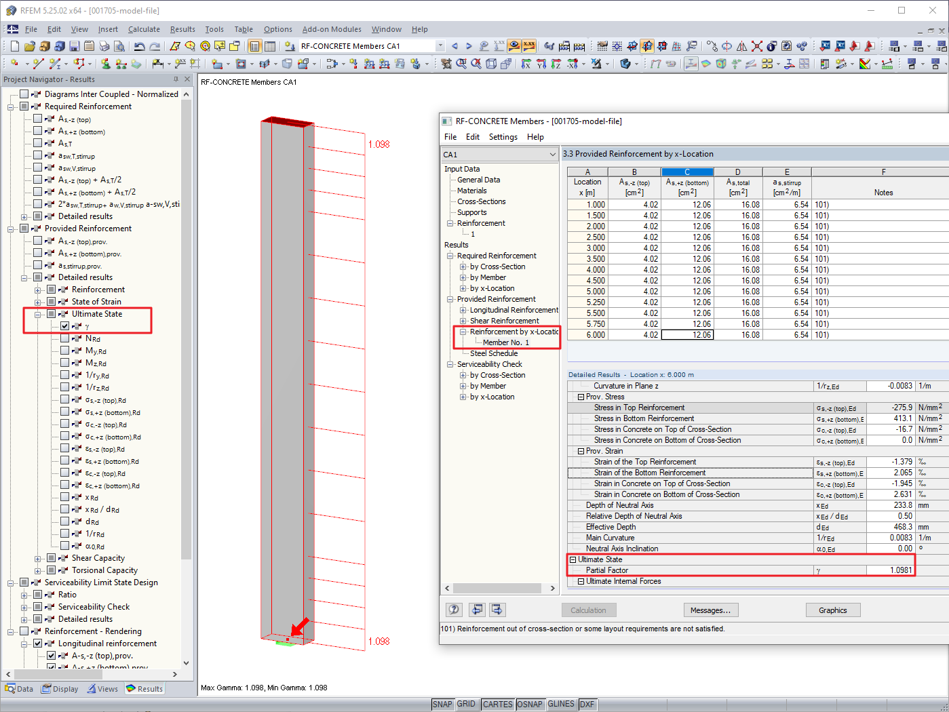Open the CA1 case dropdown in dialog
This screenshot has height=712, width=949.
point(500,155)
